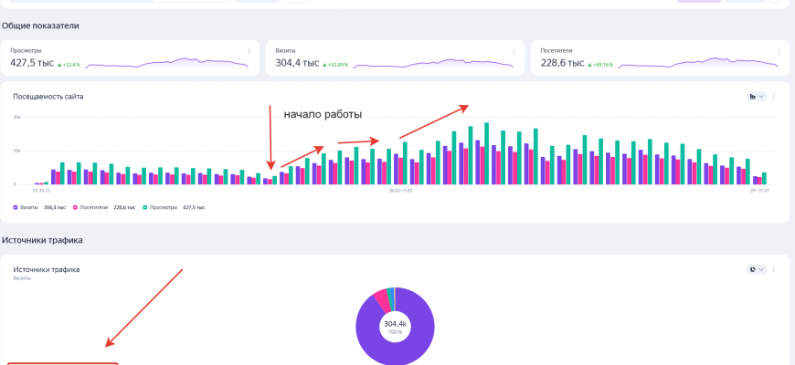Open the Визиты widget three-dot menu
Screen dimensions: 795x365
coord(514,51)
